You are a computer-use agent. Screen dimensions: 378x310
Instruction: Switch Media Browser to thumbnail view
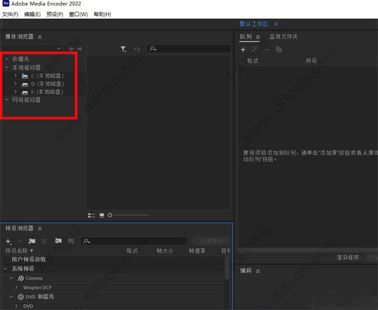point(101,215)
